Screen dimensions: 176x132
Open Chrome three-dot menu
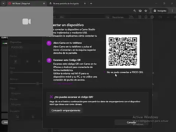(172, 11)
